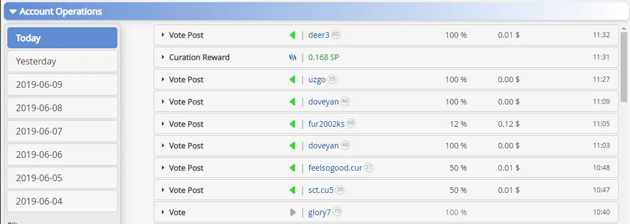
Task: Click the Steem logo icon in Curation Reward row
Action: click(x=293, y=57)
